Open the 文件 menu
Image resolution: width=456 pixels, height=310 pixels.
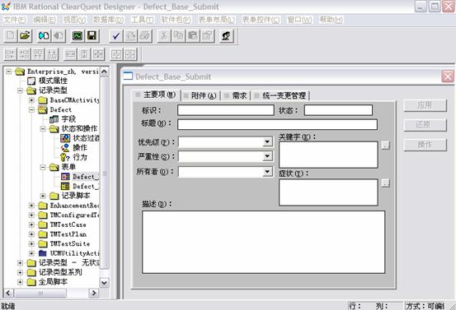[14, 20]
